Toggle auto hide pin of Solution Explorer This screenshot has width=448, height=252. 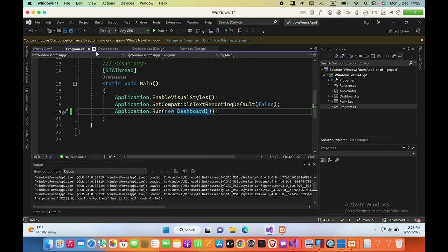(x=408, y=49)
